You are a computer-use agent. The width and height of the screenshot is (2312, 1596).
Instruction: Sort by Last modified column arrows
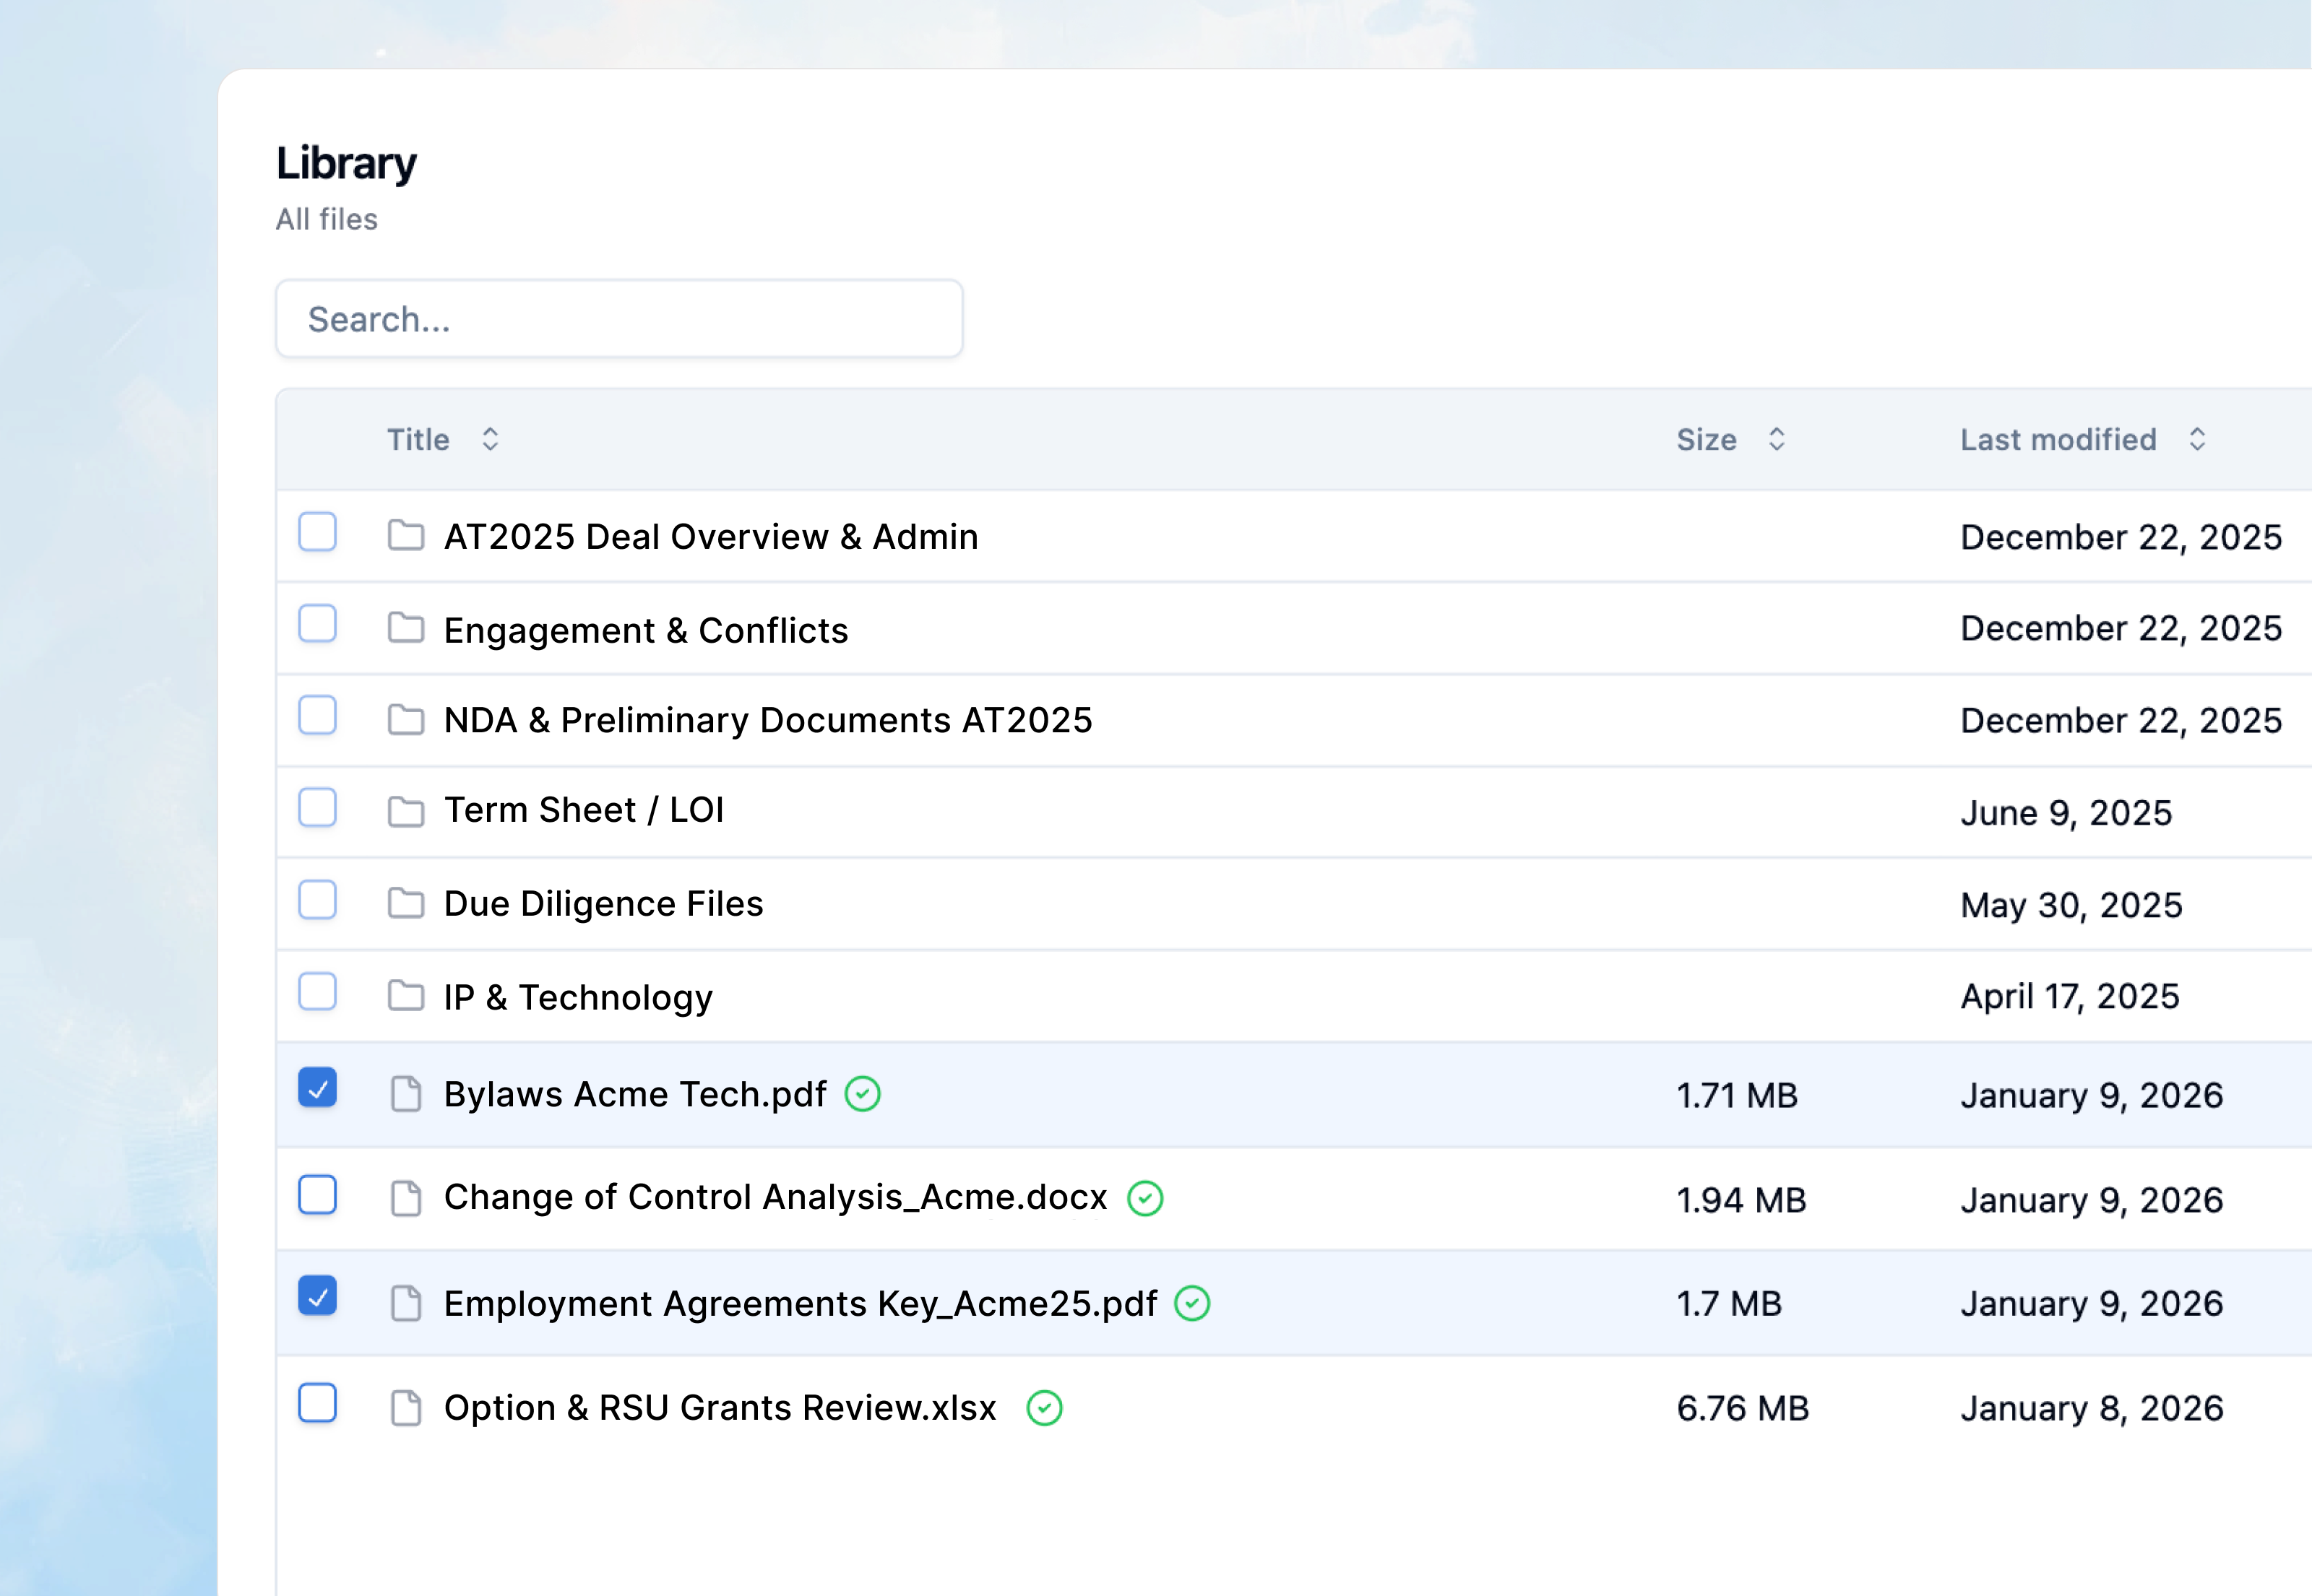point(2197,439)
